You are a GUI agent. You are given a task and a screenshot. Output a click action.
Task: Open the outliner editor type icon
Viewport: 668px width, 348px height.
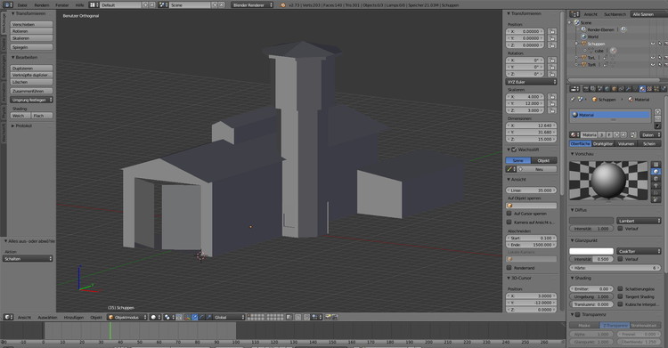pos(574,14)
